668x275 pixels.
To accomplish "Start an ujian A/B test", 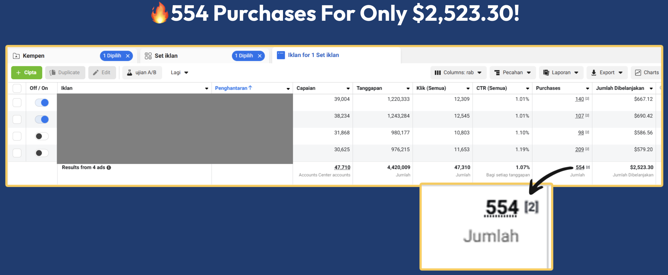I will pyautogui.click(x=142, y=73).
